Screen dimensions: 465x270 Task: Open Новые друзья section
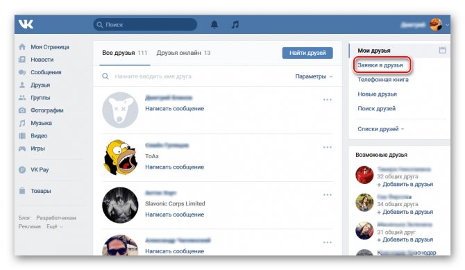point(378,94)
